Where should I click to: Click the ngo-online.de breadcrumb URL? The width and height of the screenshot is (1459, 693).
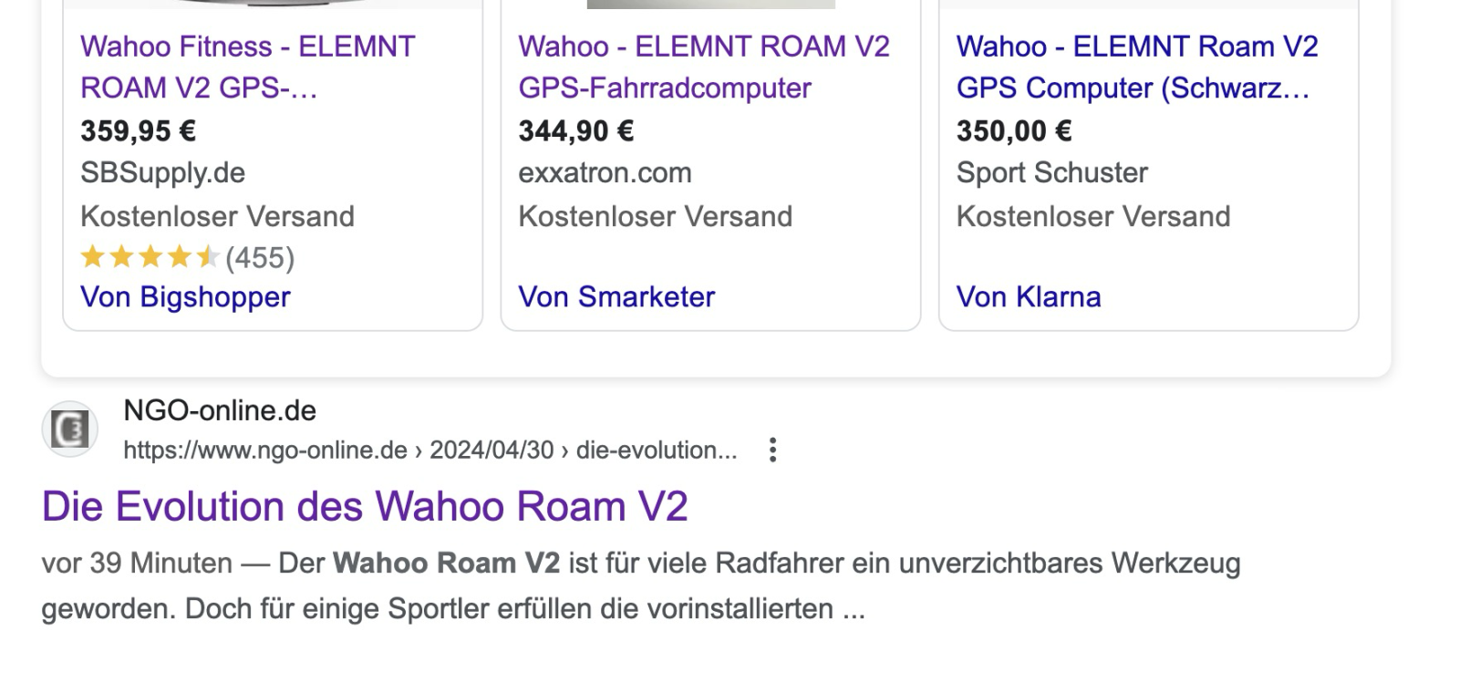(x=429, y=450)
